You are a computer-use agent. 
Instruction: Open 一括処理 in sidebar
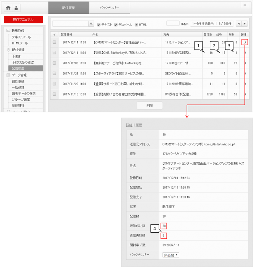pyautogui.click(x=18, y=87)
